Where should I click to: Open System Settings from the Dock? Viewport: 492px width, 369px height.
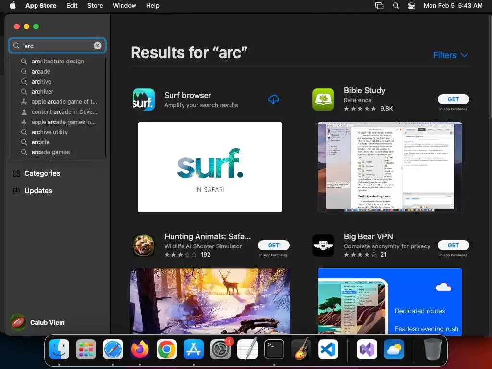(x=221, y=349)
